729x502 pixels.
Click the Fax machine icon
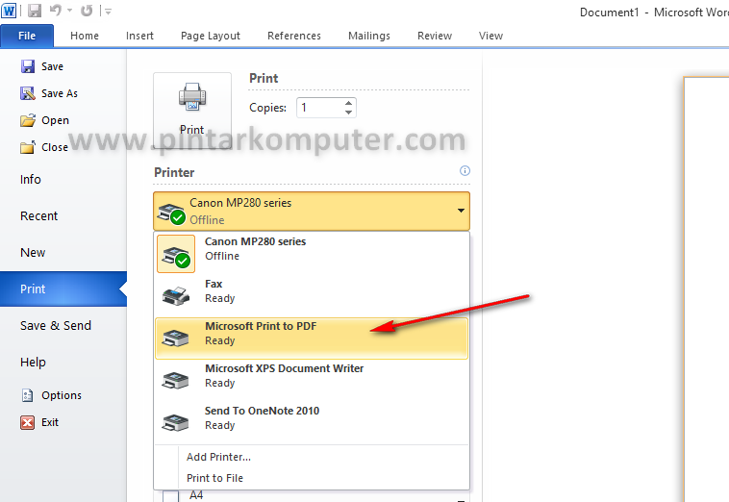click(176, 296)
